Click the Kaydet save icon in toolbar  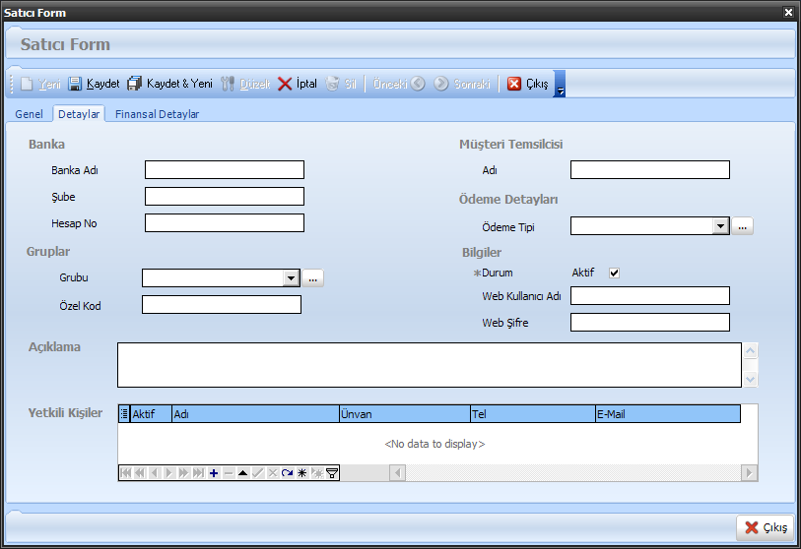[76, 84]
